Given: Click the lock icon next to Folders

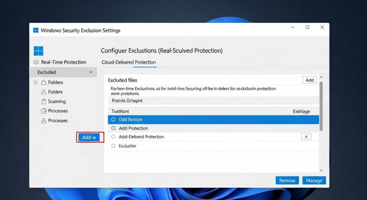Looking at the screenshot, I should coord(43,82).
